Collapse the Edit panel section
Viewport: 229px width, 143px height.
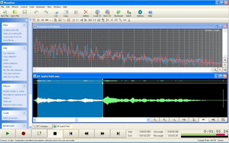click(24, 48)
